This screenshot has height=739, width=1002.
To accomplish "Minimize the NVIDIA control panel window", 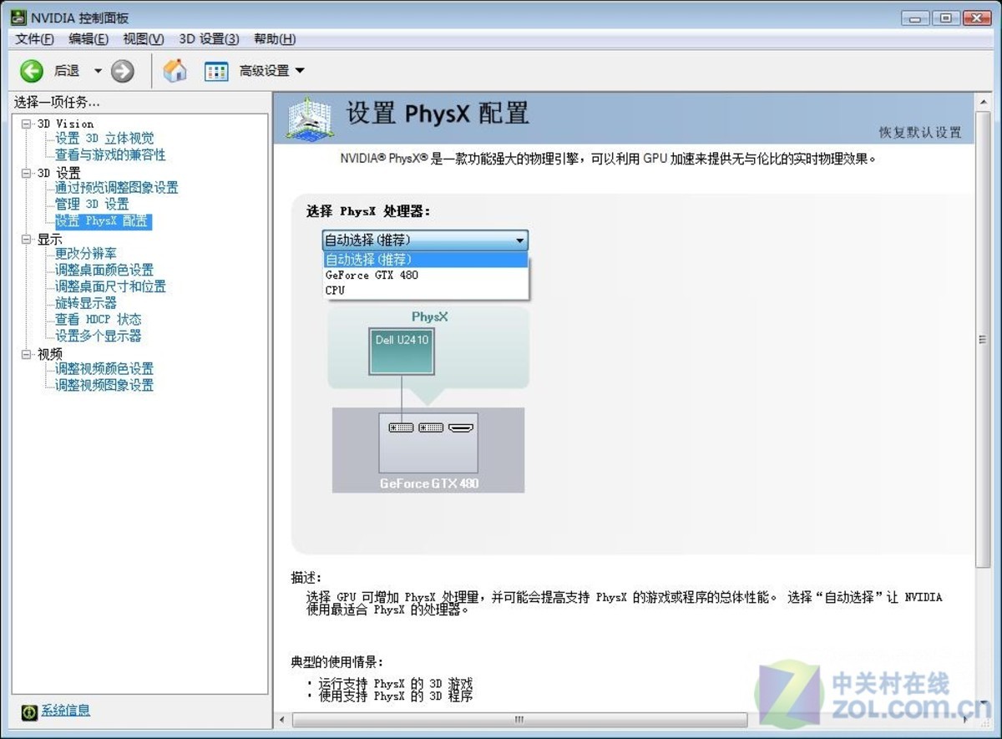I will click(x=914, y=18).
